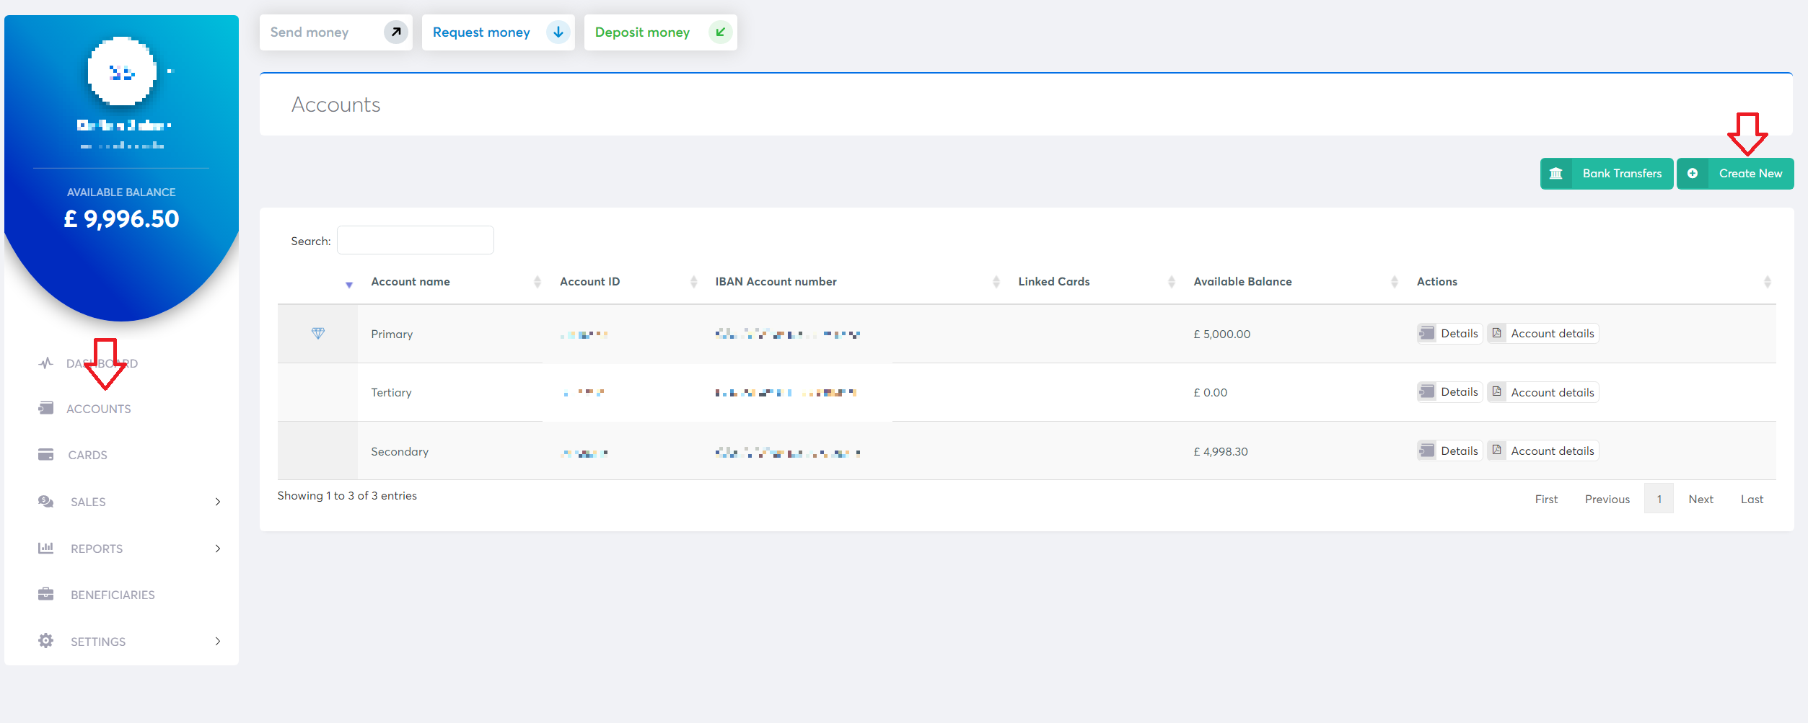Screen dimensions: 1808x723
Task: Expand the Settings menu chevron
Action: 218,642
